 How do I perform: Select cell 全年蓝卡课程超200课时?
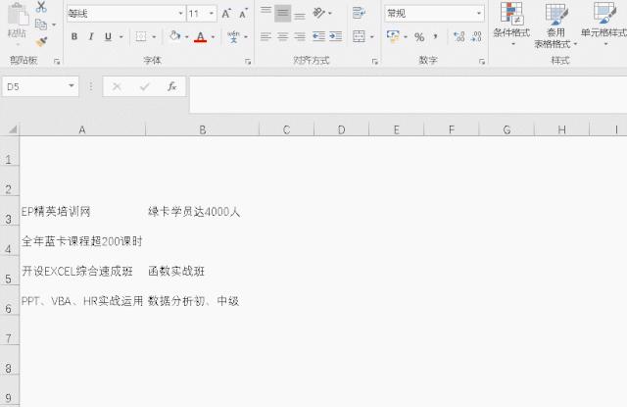82,241
